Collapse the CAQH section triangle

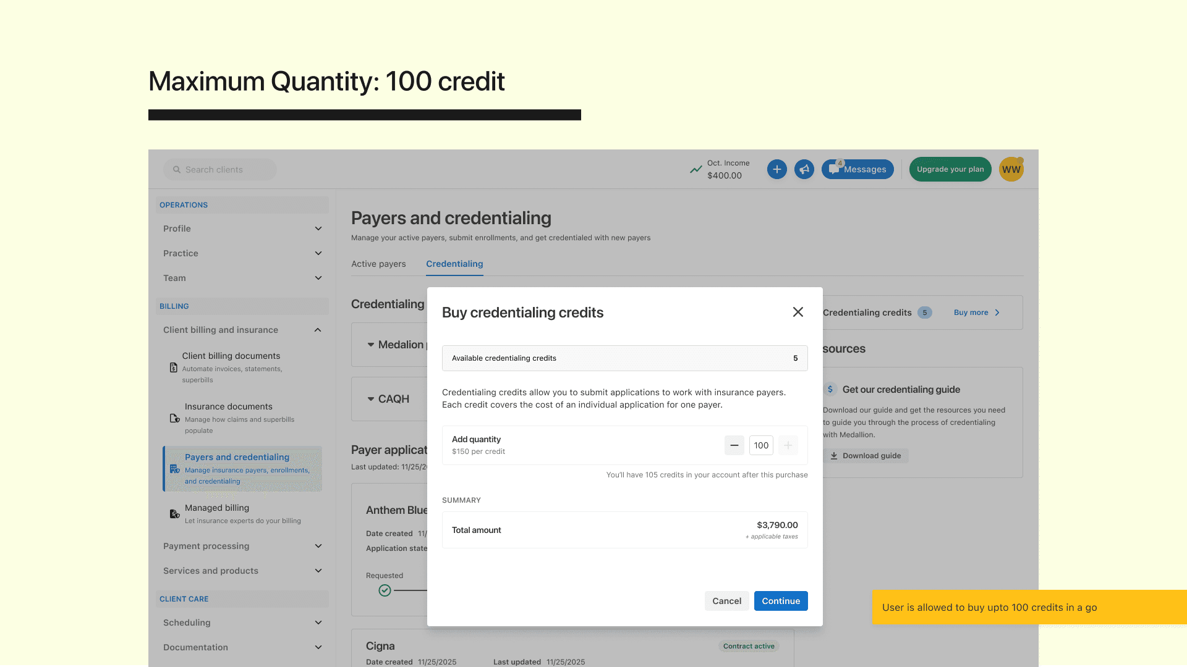pos(371,399)
